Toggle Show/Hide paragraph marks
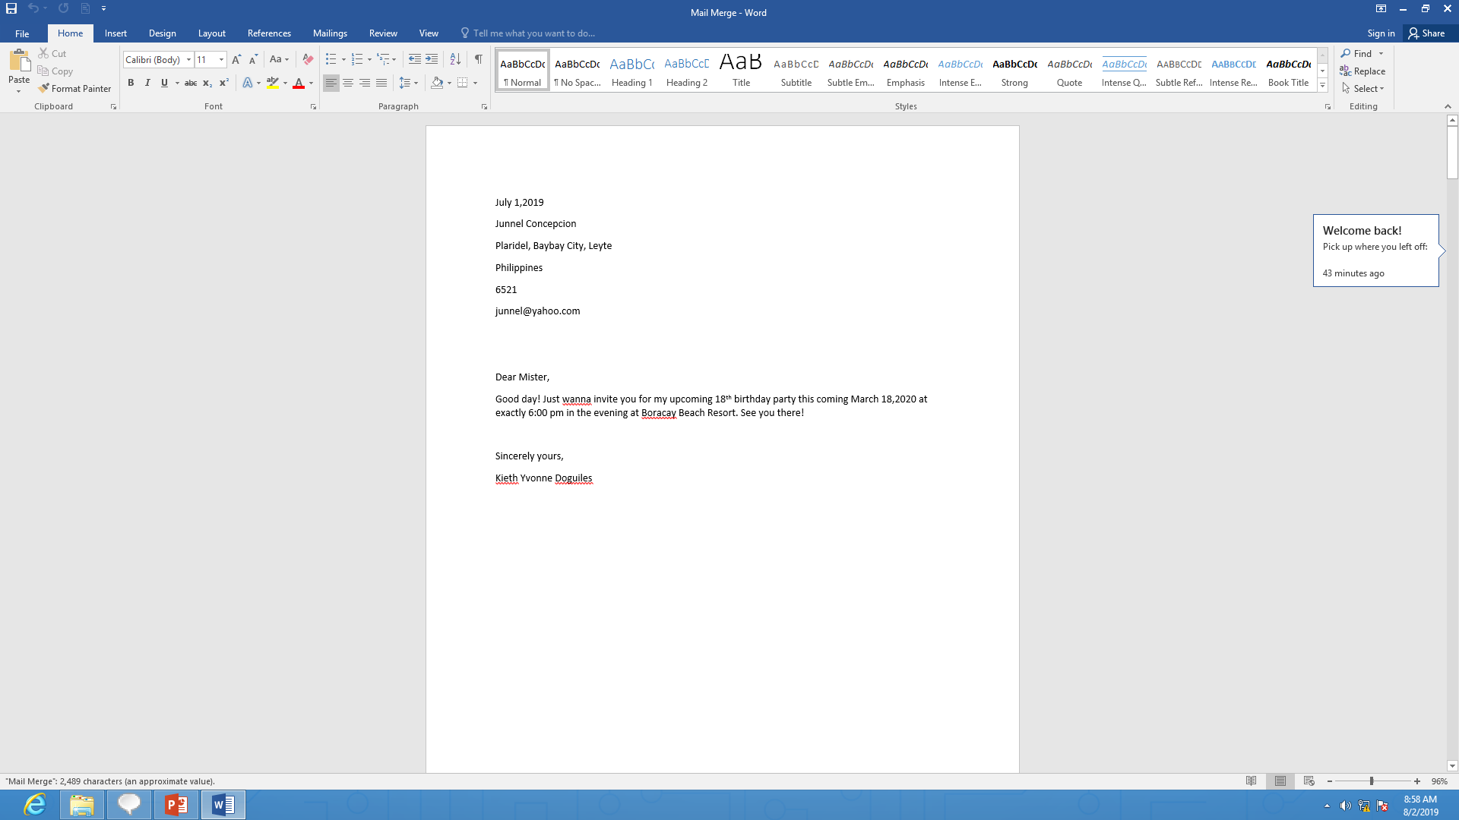The width and height of the screenshot is (1459, 820). tap(478, 59)
